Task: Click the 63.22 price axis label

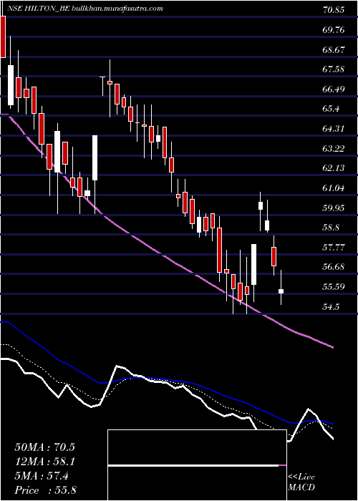Action: pos(334,148)
